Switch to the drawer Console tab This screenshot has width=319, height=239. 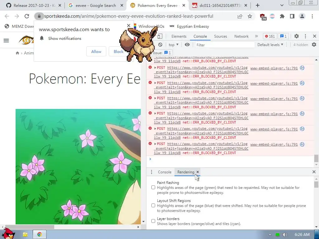pos(164,172)
